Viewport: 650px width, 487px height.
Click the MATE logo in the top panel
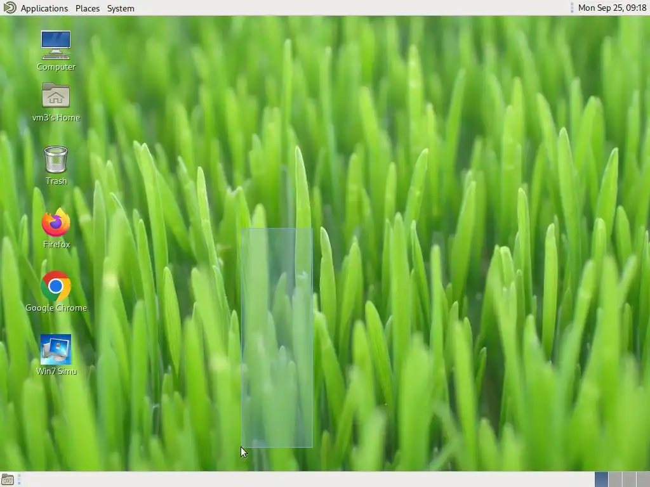(x=10, y=8)
